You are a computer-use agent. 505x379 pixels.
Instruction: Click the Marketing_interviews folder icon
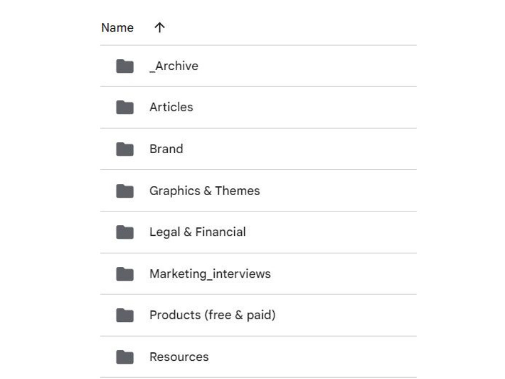125,274
